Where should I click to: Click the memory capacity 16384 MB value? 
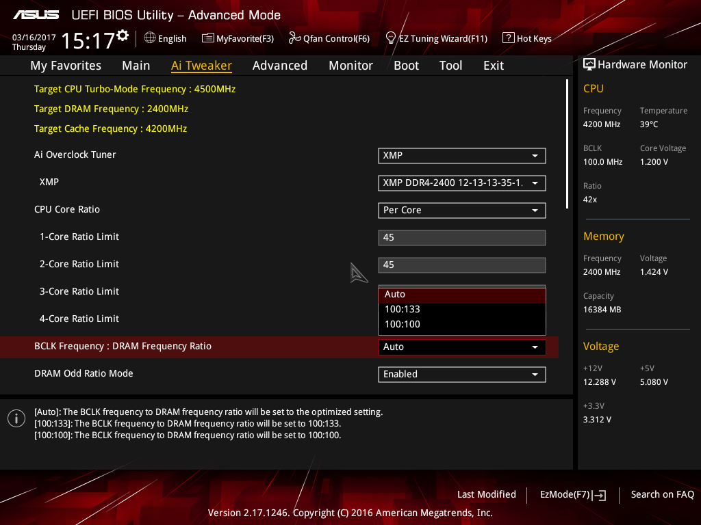point(602,310)
